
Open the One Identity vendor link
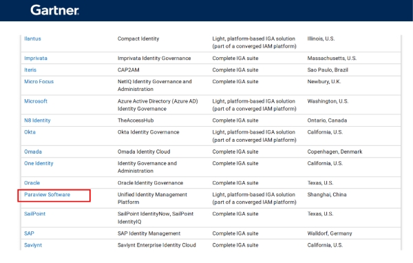click(x=39, y=163)
